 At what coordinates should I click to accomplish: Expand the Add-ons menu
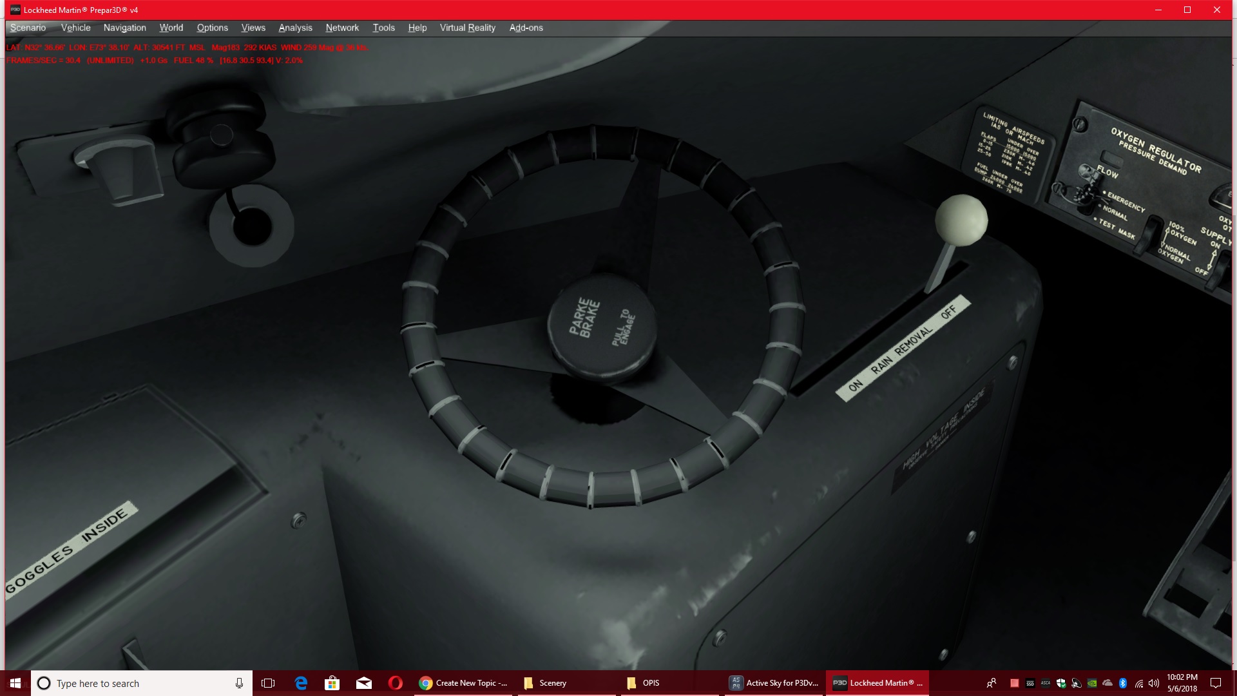point(526,28)
